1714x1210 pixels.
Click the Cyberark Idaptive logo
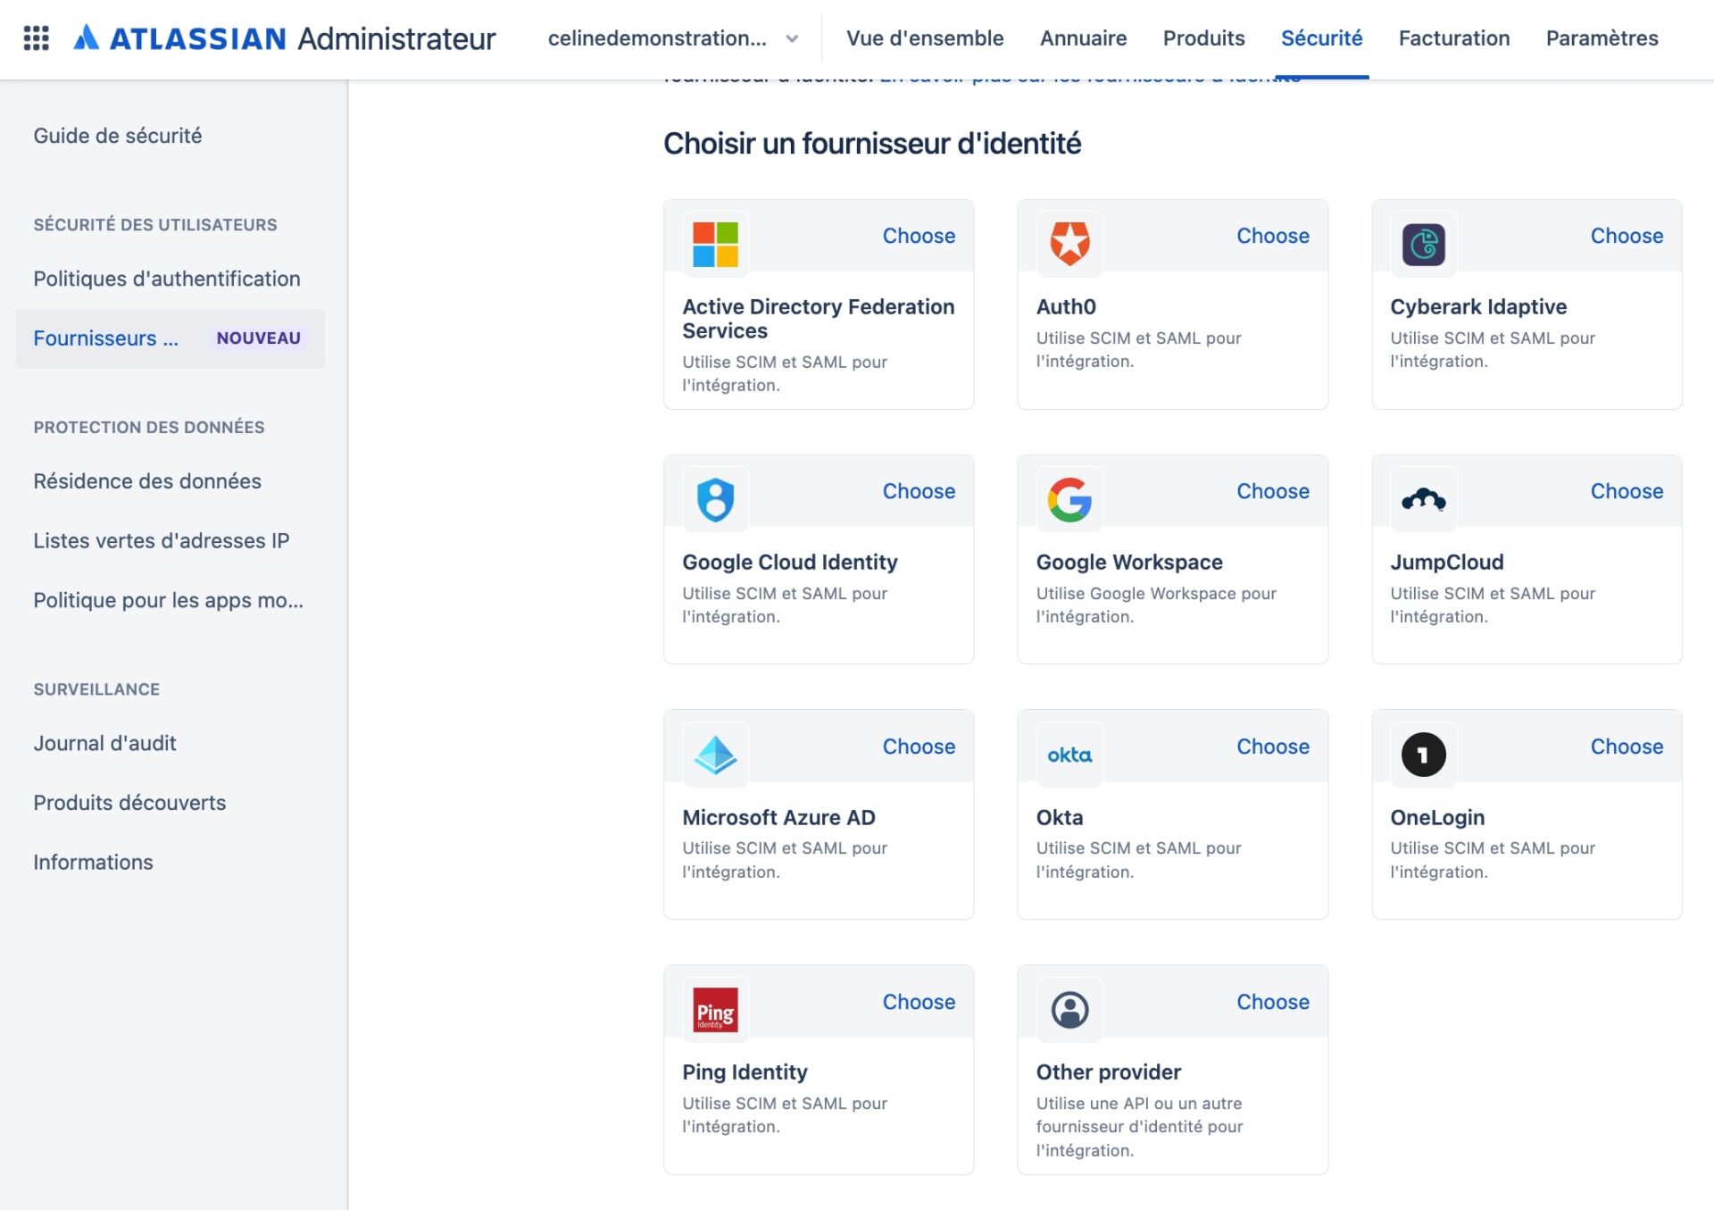pyautogui.click(x=1423, y=244)
